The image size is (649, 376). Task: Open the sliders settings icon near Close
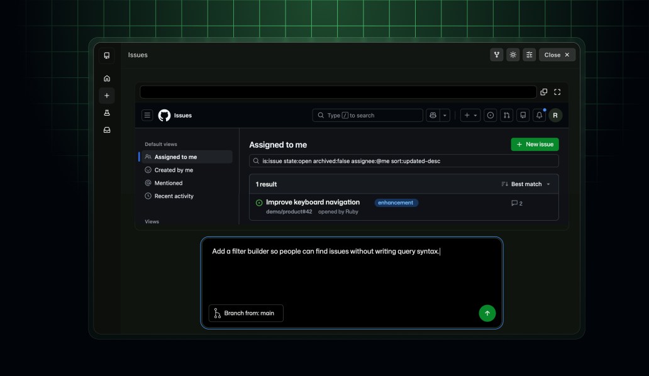point(529,55)
